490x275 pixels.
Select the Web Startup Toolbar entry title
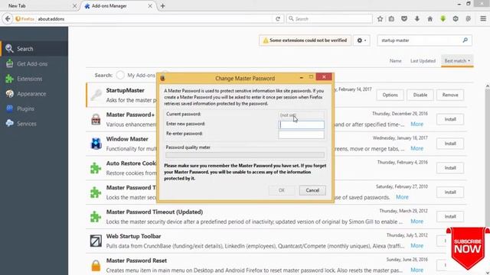(133, 236)
